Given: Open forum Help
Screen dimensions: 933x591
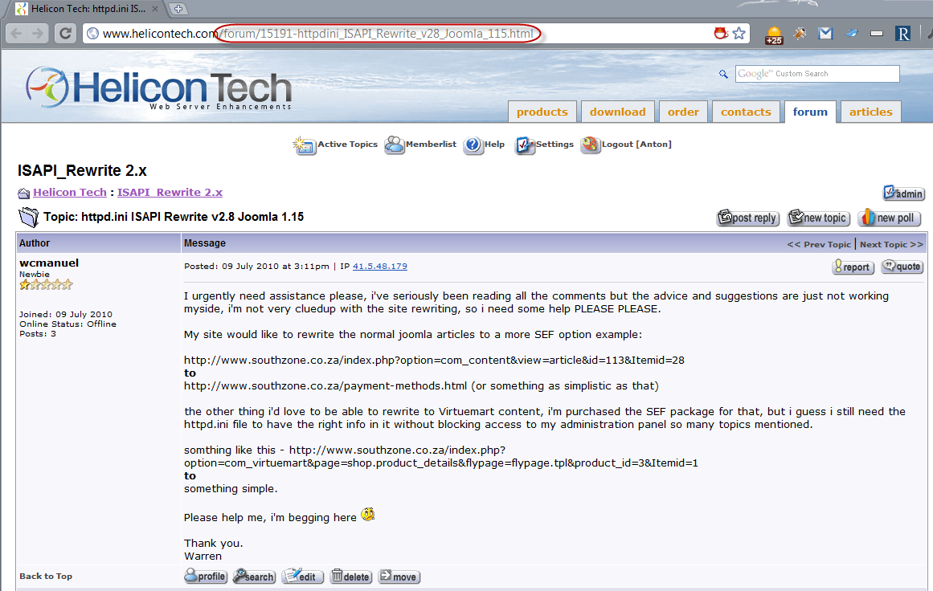Looking at the screenshot, I should [484, 145].
